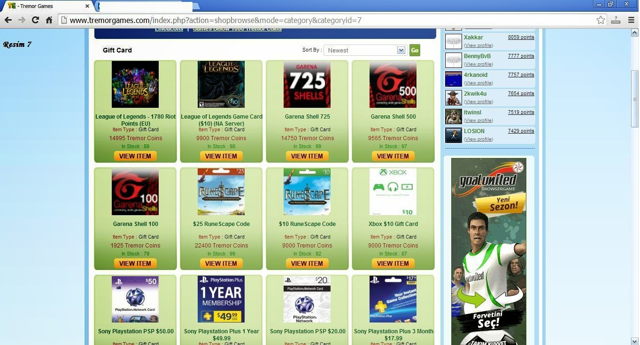The width and height of the screenshot is (640, 345).
Task: View profile of ltwinsl
Action: [x=478, y=120]
